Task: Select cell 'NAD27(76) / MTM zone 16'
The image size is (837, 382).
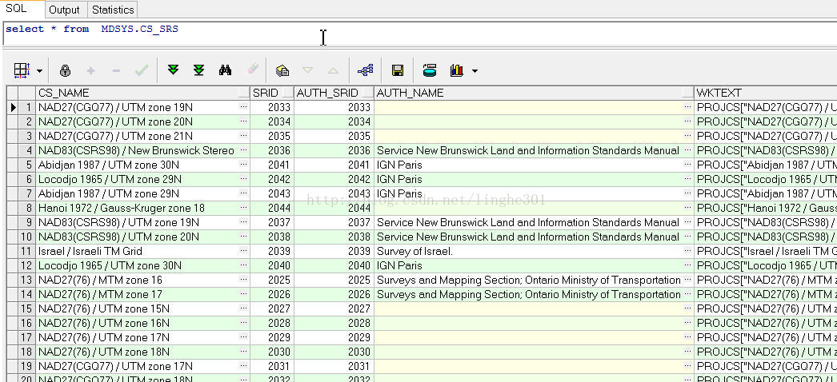Action: (137, 281)
